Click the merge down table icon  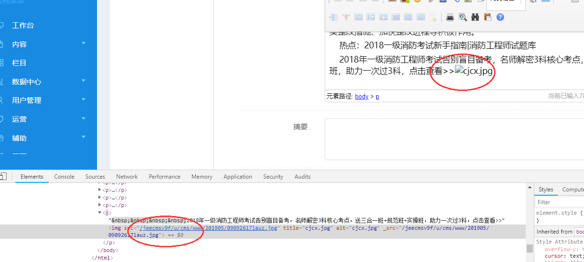coord(383,17)
